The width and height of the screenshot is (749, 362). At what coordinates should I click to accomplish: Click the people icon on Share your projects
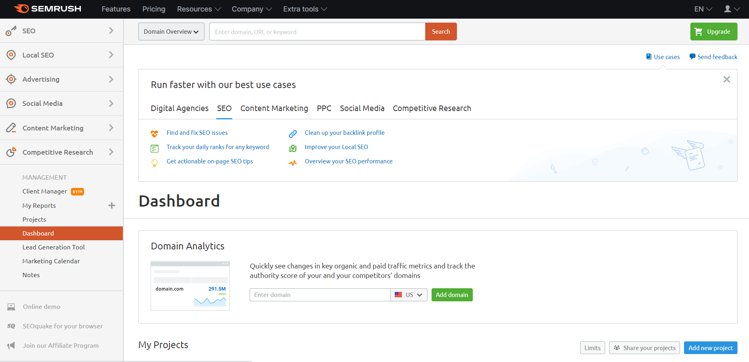[x=617, y=348]
